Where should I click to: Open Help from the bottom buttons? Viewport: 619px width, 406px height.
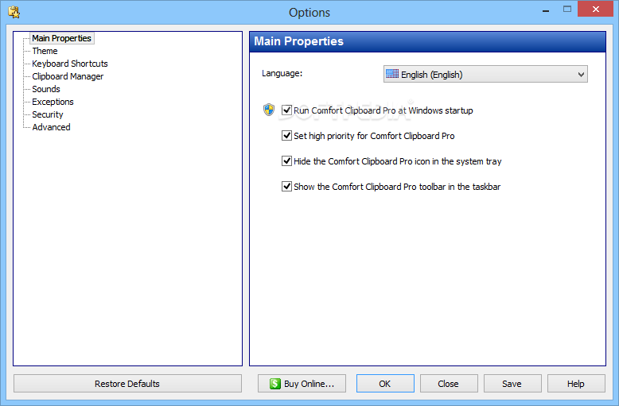[x=576, y=384]
